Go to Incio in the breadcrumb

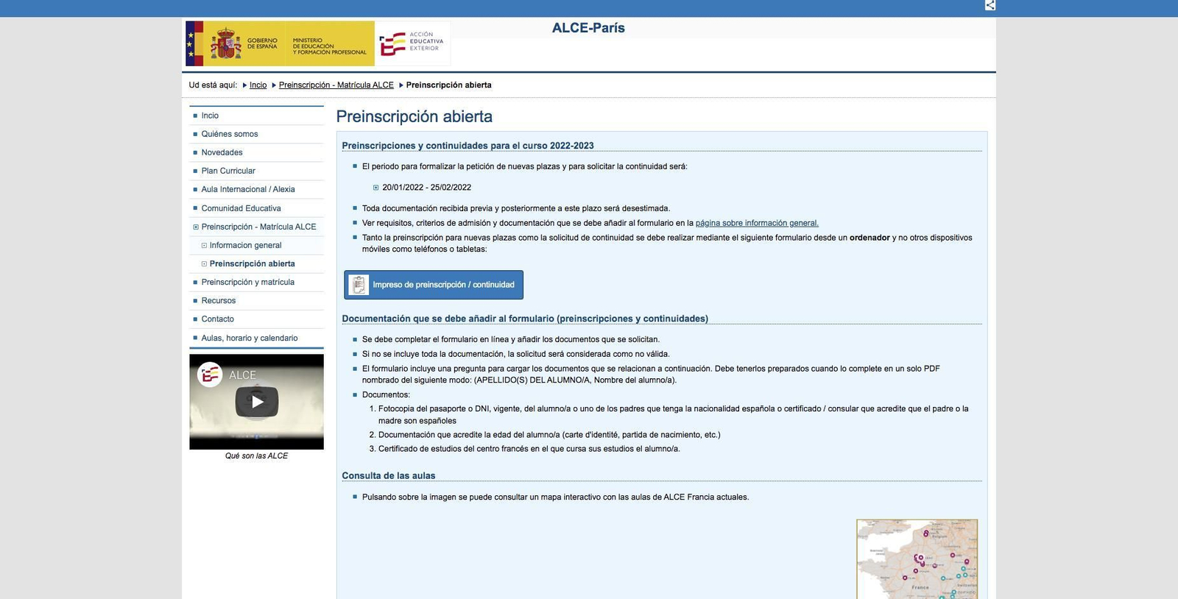click(x=258, y=85)
